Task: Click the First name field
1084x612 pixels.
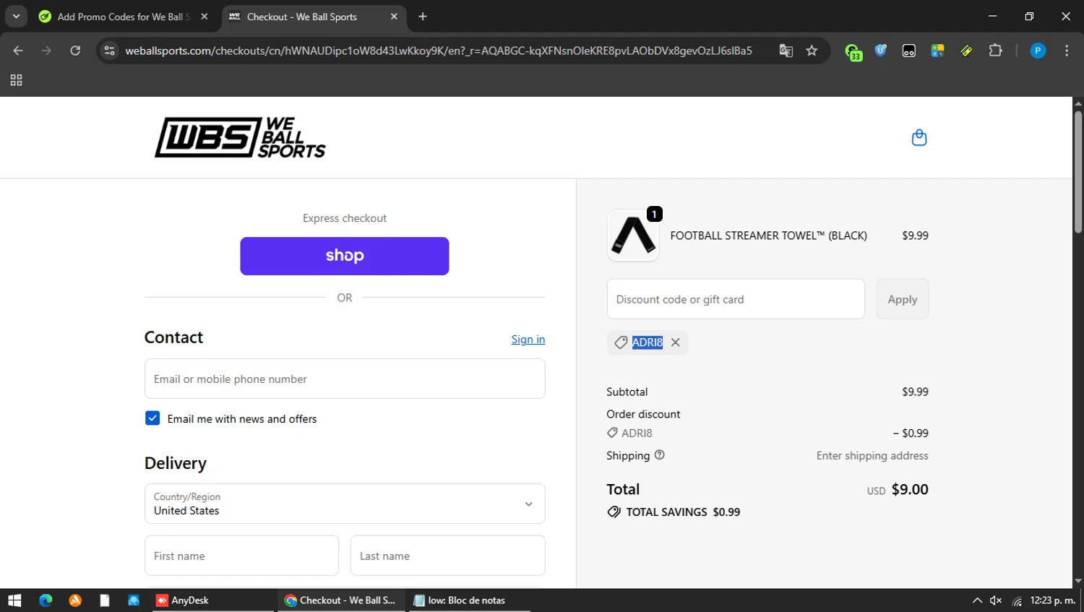Action: [x=241, y=556]
